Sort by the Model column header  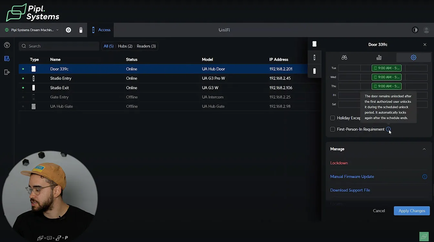pos(208,59)
